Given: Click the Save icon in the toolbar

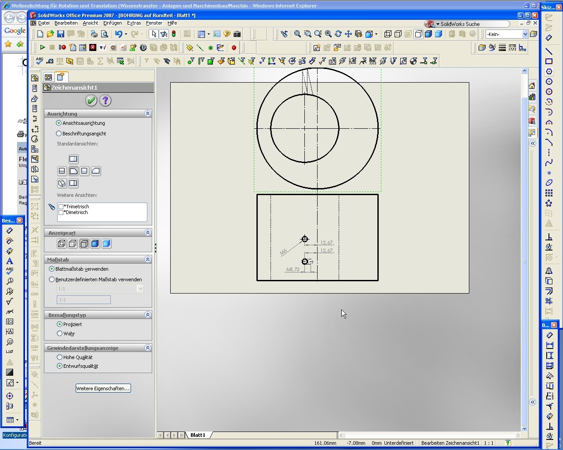Looking at the screenshot, I should coord(61,34).
